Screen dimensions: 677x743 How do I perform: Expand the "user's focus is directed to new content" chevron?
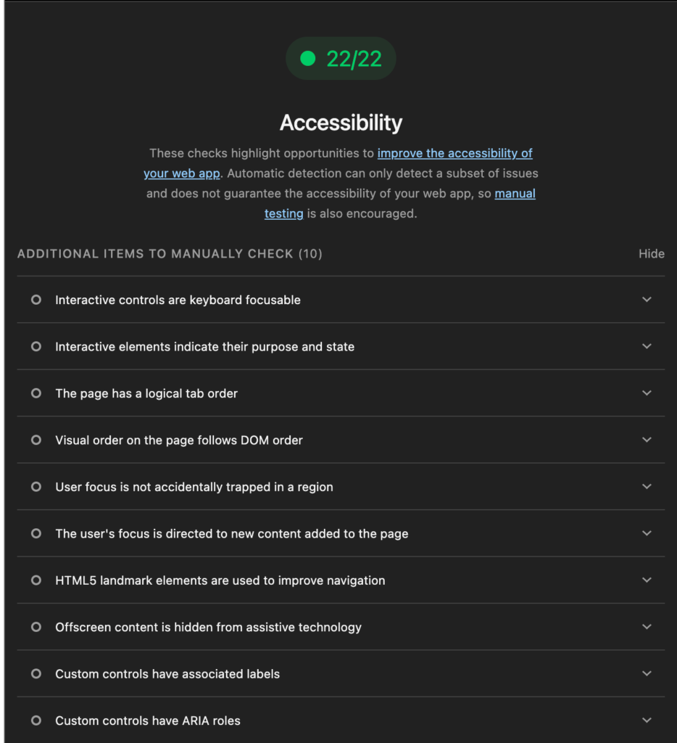click(x=647, y=533)
